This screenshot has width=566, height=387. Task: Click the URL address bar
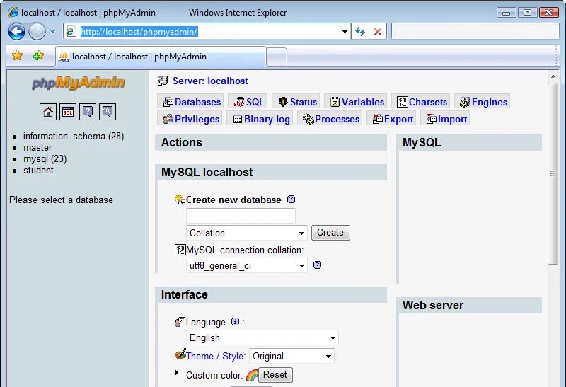(x=207, y=32)
